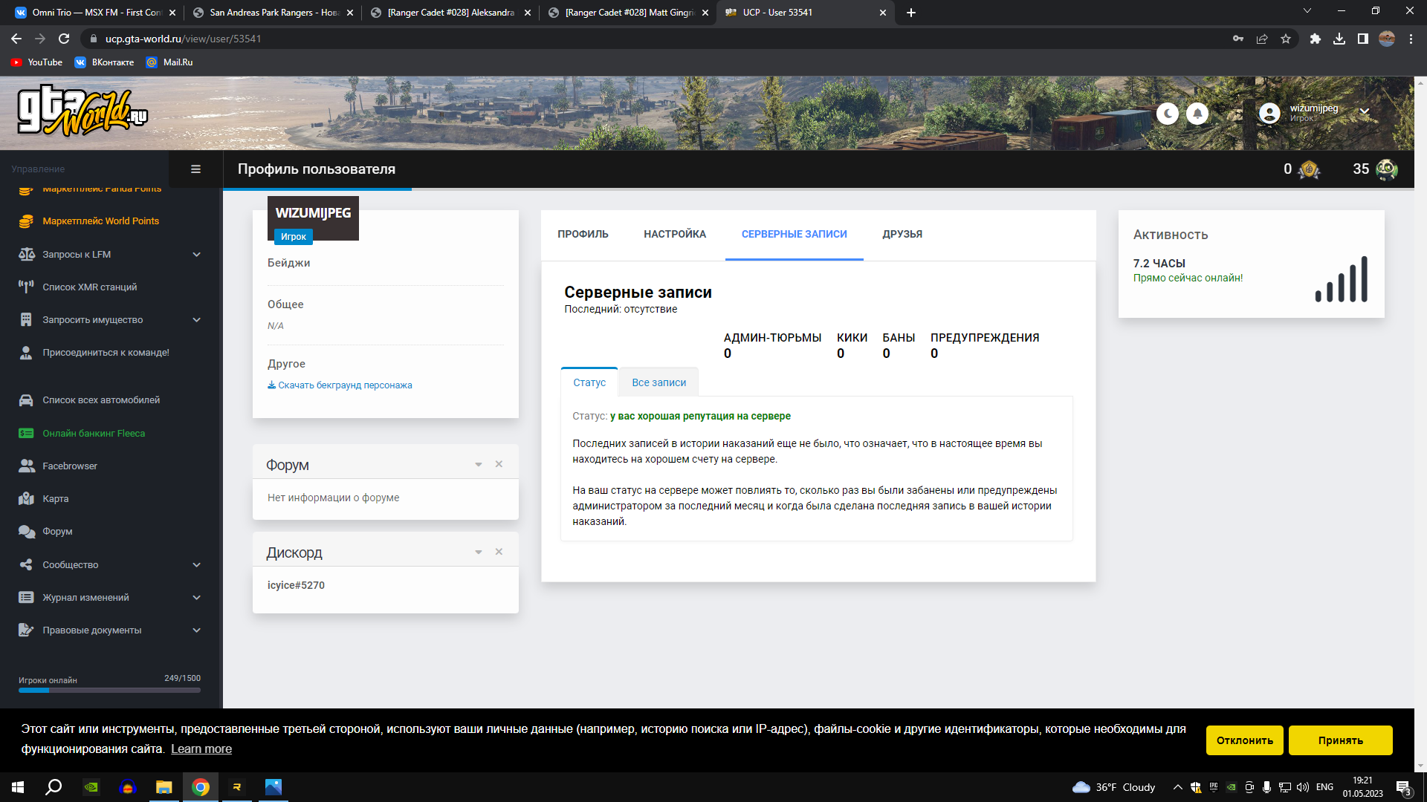Click the user avatar icon in header
Image resolution: width=1427 pixels, height=802 pixels.
1269,113
